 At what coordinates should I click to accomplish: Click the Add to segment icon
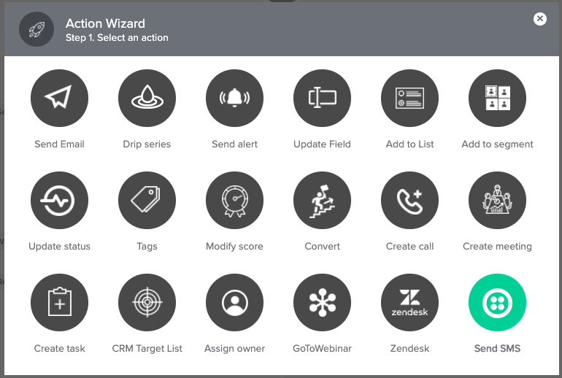[x=498, y=99]
